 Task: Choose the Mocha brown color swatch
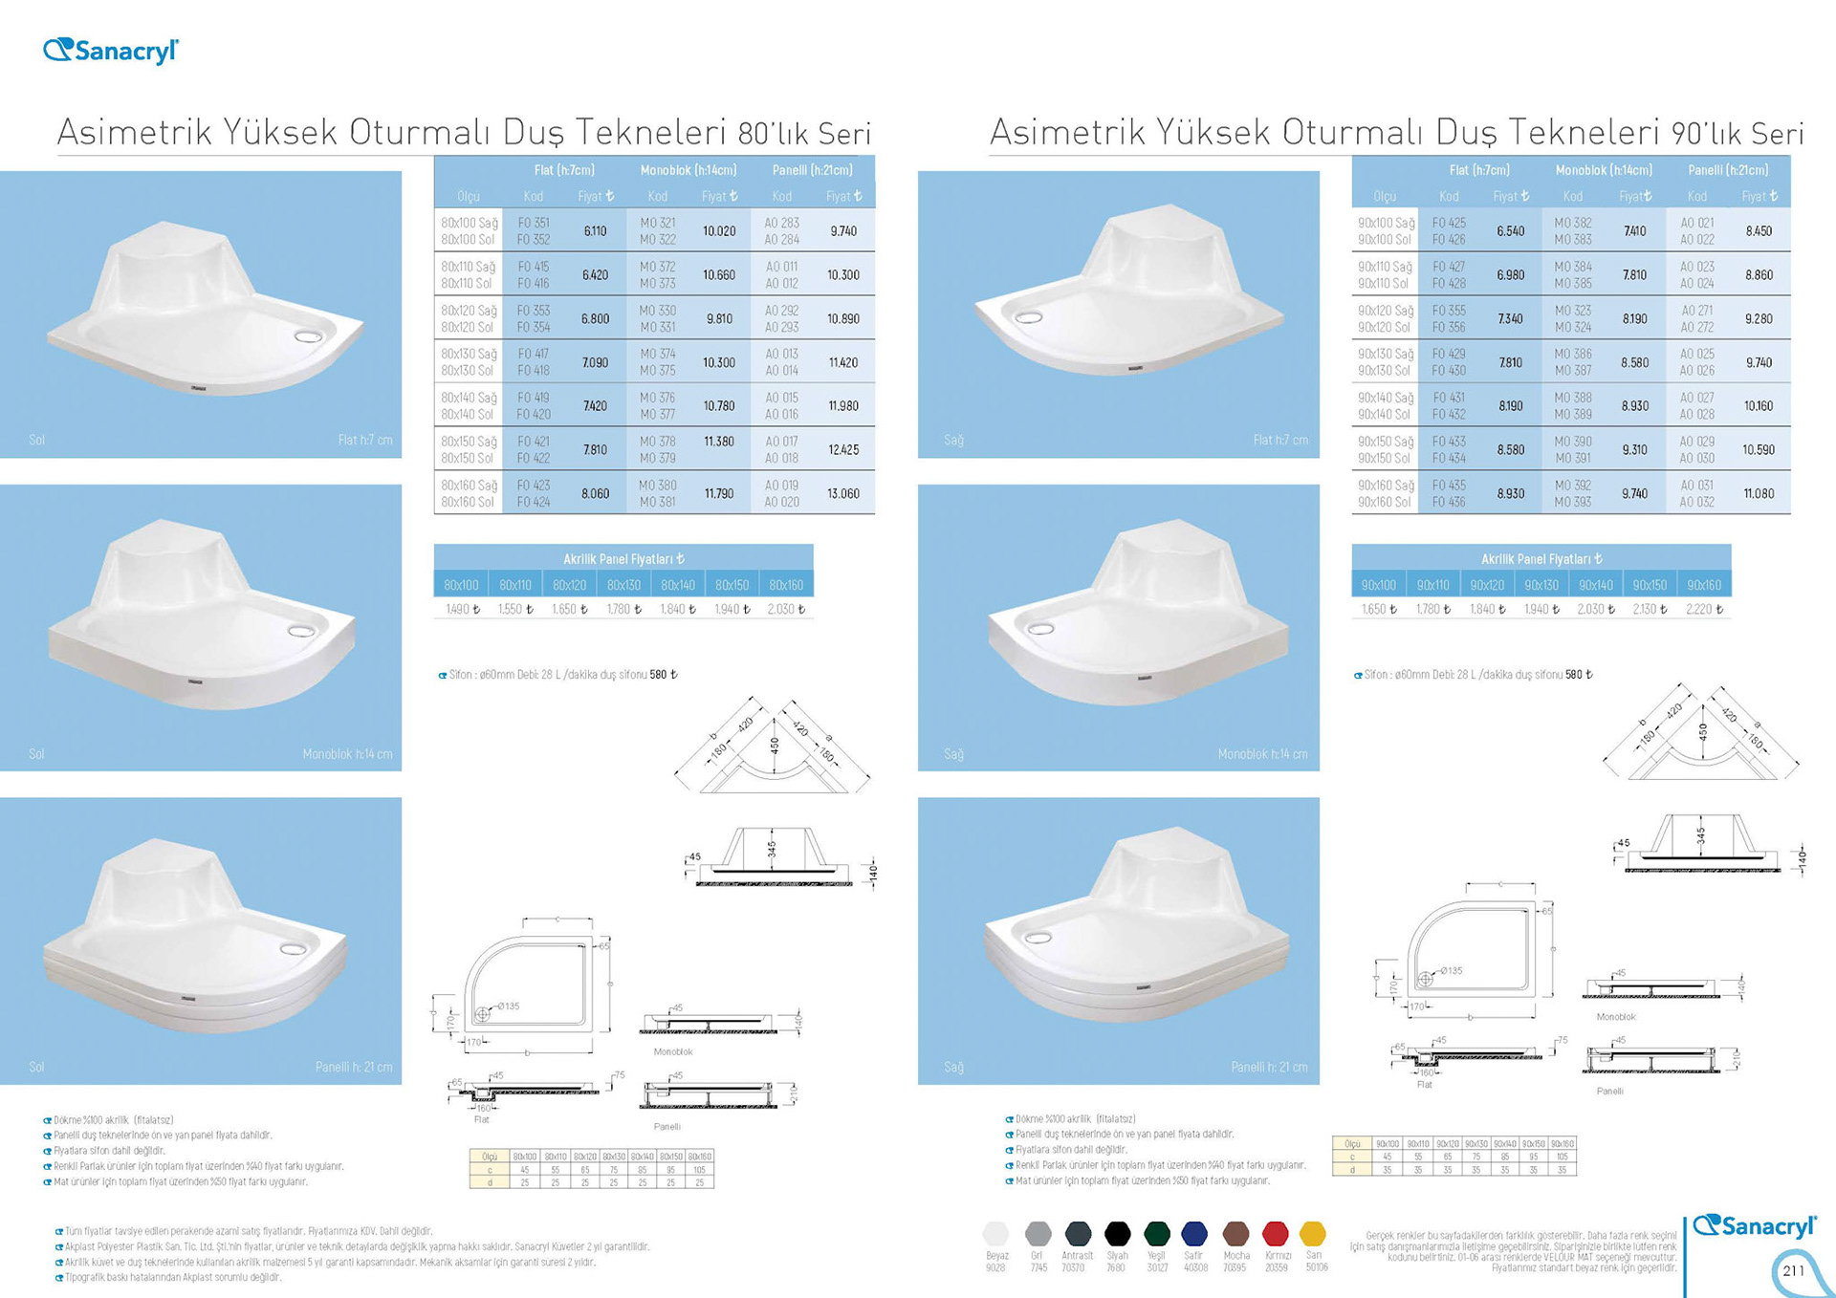click(1235, 1233)
